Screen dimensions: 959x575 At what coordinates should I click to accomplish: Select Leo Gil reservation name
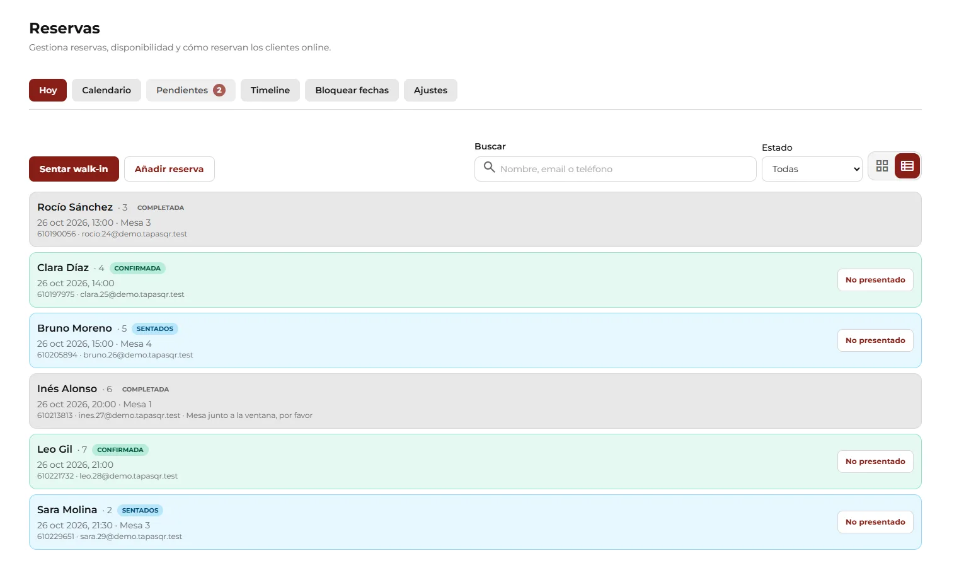pyautogui.click(x=55, y=449)
